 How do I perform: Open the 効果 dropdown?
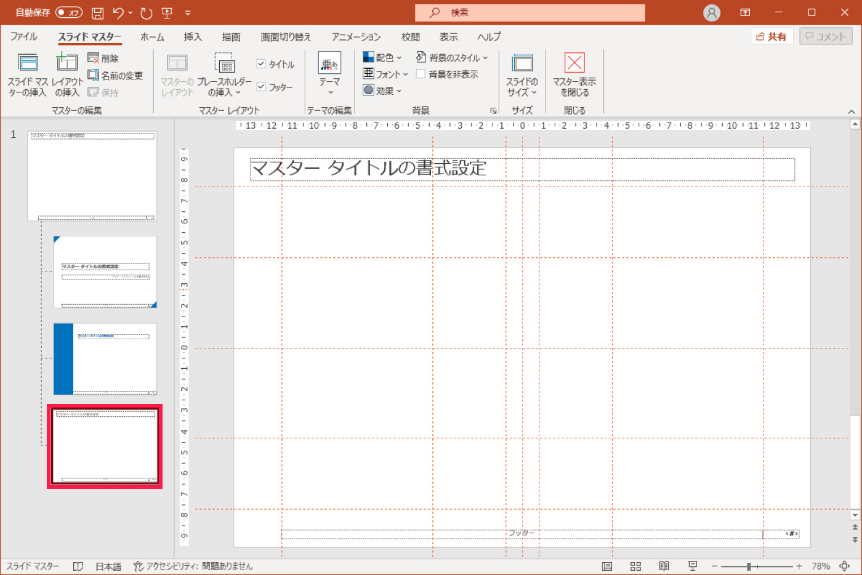pos(382,90)
